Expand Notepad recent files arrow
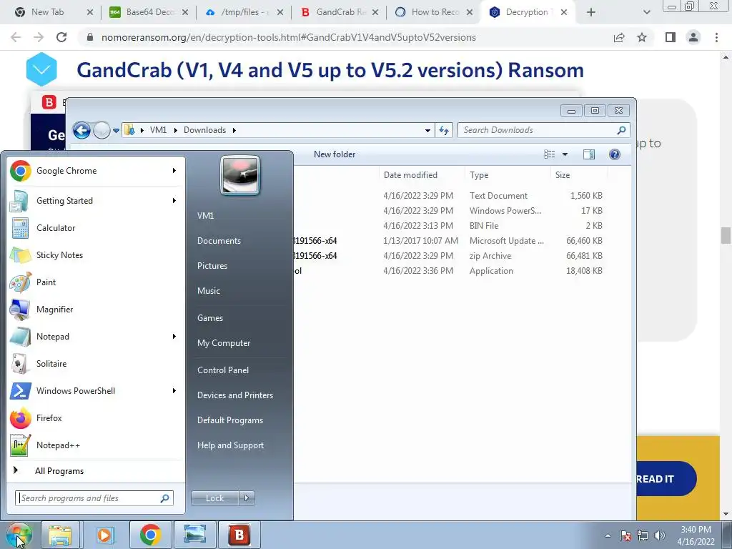 [174, 337]
